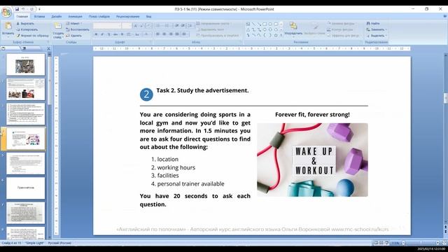Screen dimensions: 448x252
Task: Click the slideshow view icon in status bar
Action: (x=386, y=243)
